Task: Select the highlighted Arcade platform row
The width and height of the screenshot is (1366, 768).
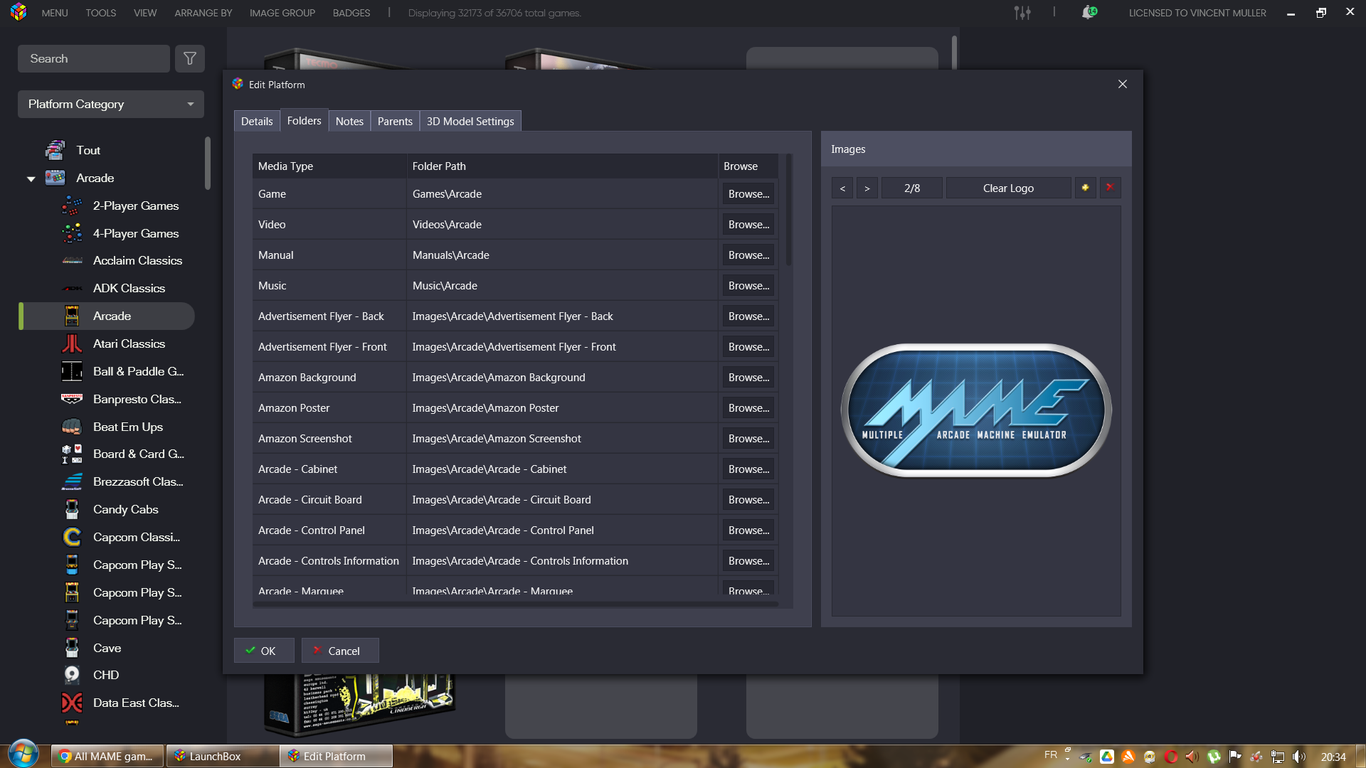Action: (x=107, y=316)
